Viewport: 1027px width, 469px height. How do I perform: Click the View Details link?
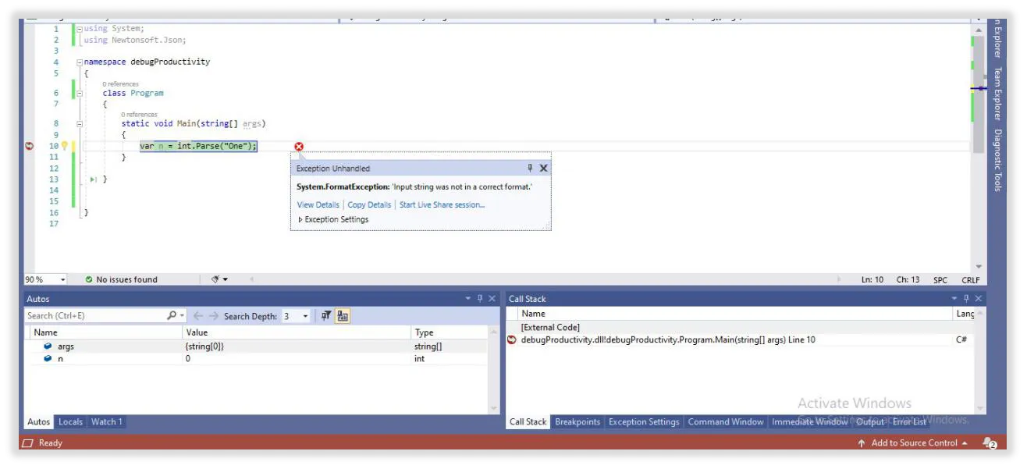318,205
